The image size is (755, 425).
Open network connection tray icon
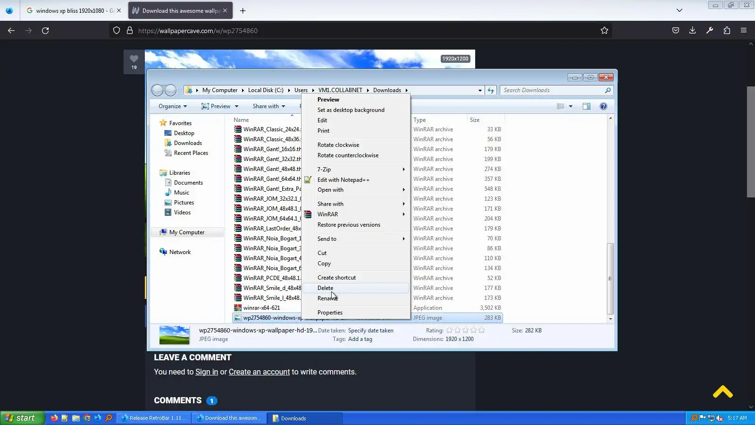coord(711,418)
